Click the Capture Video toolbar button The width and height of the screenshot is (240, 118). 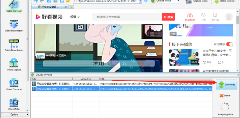click(x=197, y=1)
